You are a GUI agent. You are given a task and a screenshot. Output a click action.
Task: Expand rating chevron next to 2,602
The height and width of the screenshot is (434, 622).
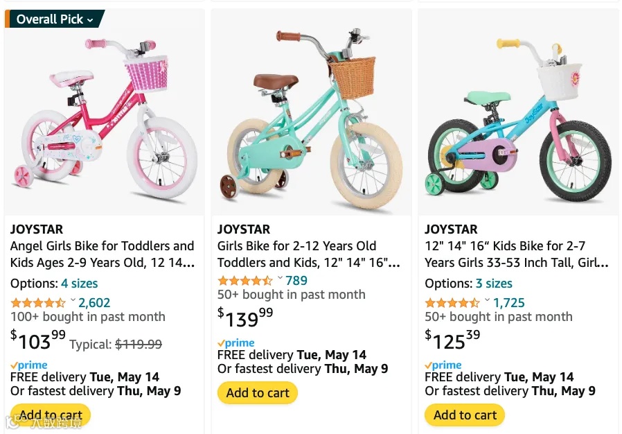[x=73, y=302]
